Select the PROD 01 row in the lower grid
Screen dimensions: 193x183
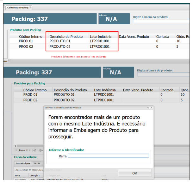pos(102,95)
